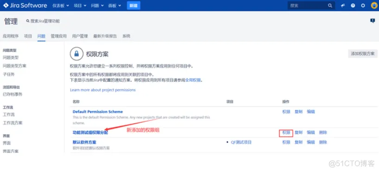
Task: Click 复制 for 功能测试组权限分配
Action: [298, 132]
